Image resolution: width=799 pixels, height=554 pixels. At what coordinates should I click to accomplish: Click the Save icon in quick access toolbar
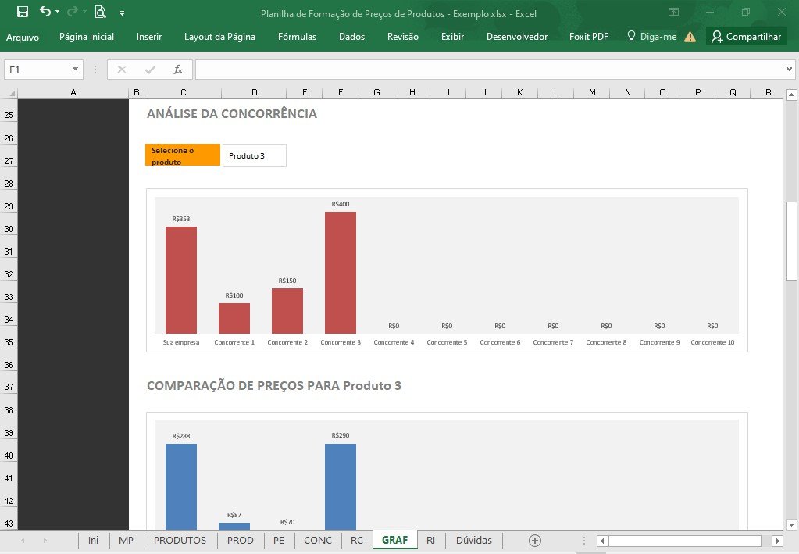point(23,12)
